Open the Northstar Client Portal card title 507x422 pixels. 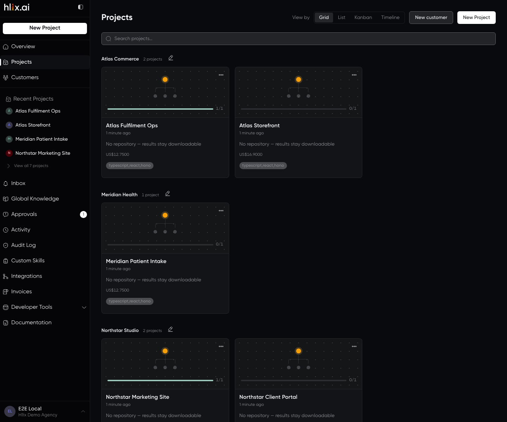pyautogui.click(x=268, y=397)
